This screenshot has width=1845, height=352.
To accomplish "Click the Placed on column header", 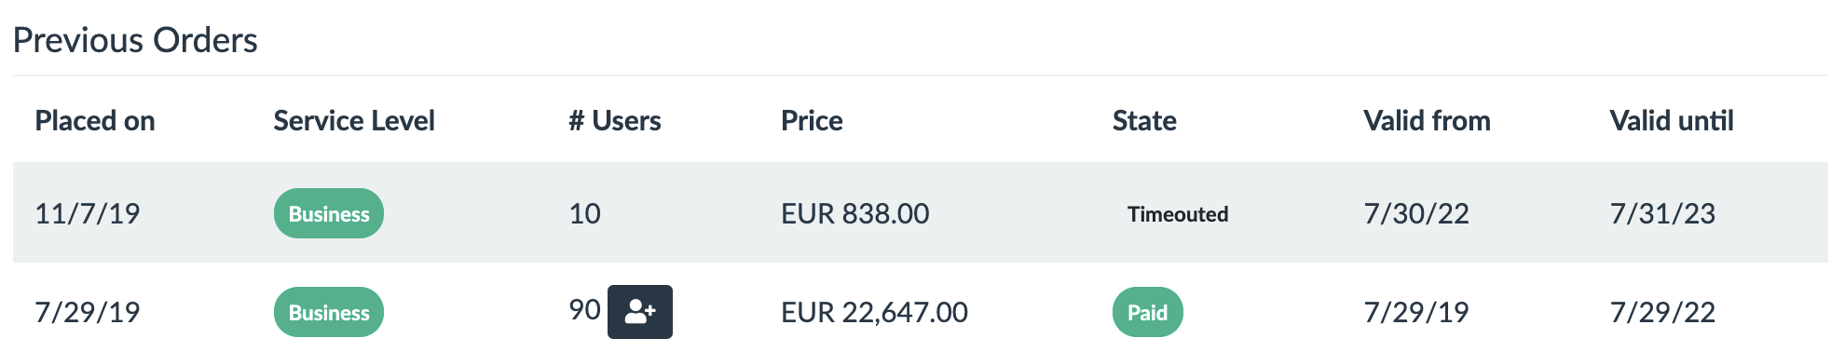I will [x=95, y=121].
